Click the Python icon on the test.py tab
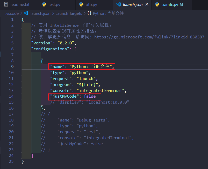 44,4
